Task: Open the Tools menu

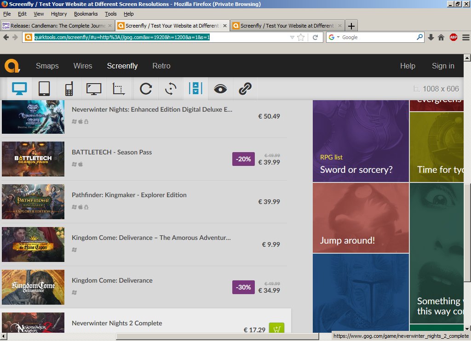Action: pos(110,14)
